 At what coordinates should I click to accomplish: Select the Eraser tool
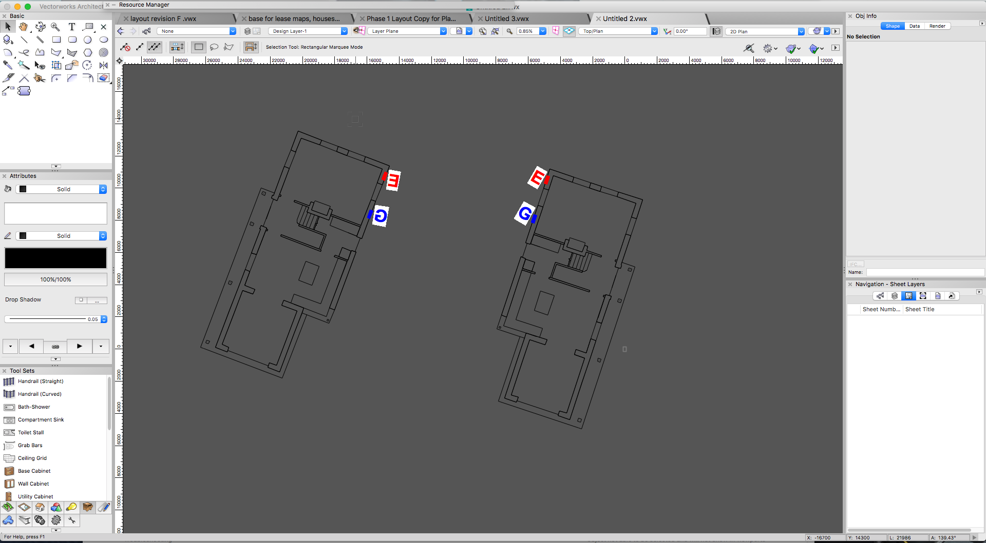tap(104, 78)
